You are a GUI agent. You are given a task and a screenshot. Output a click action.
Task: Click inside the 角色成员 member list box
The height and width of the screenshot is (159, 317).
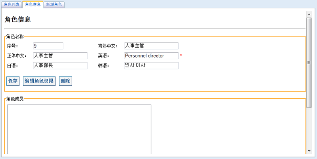(x=79, y=129)
